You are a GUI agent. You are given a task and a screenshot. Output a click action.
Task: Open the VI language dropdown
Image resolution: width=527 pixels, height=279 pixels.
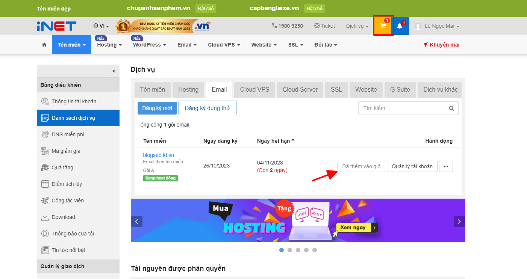coord(101,26)
